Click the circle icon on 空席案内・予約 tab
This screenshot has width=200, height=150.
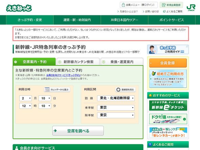[x=16, y=62]
